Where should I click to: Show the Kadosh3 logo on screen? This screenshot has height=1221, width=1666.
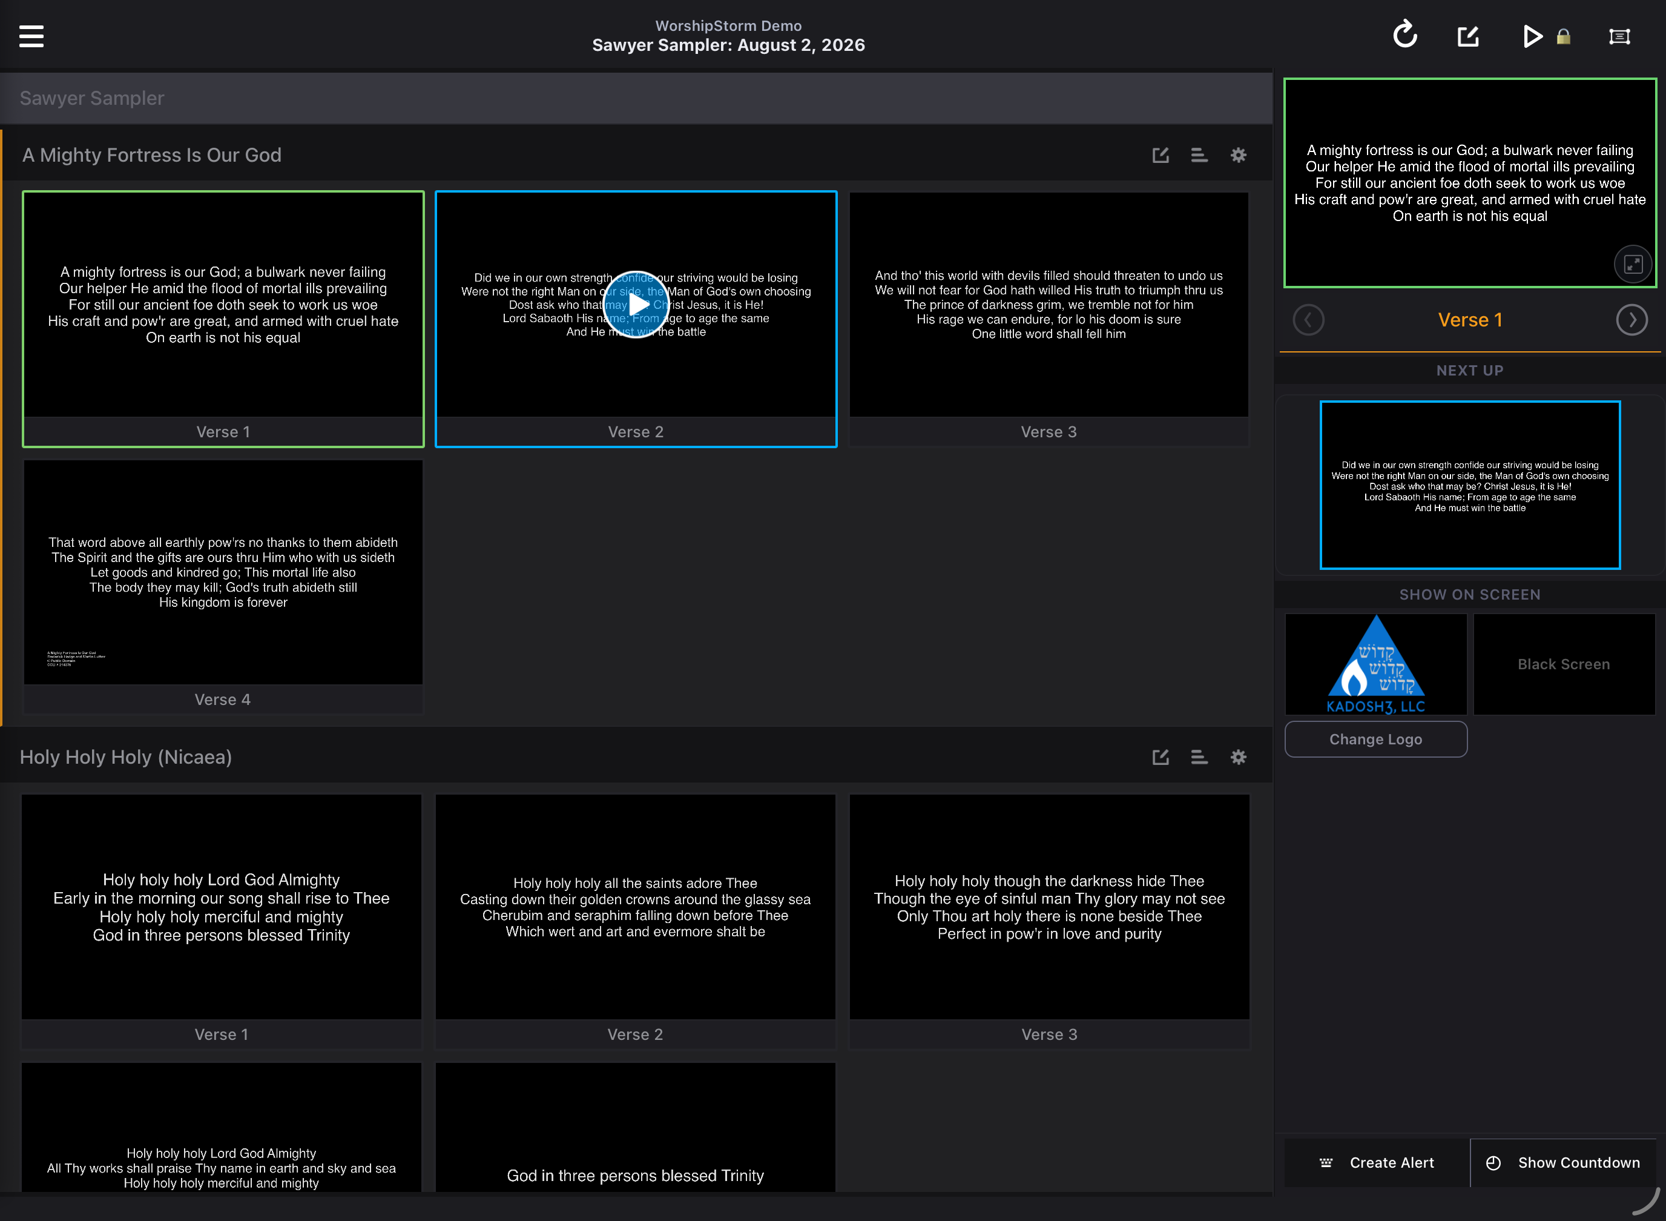point(1375,664)
